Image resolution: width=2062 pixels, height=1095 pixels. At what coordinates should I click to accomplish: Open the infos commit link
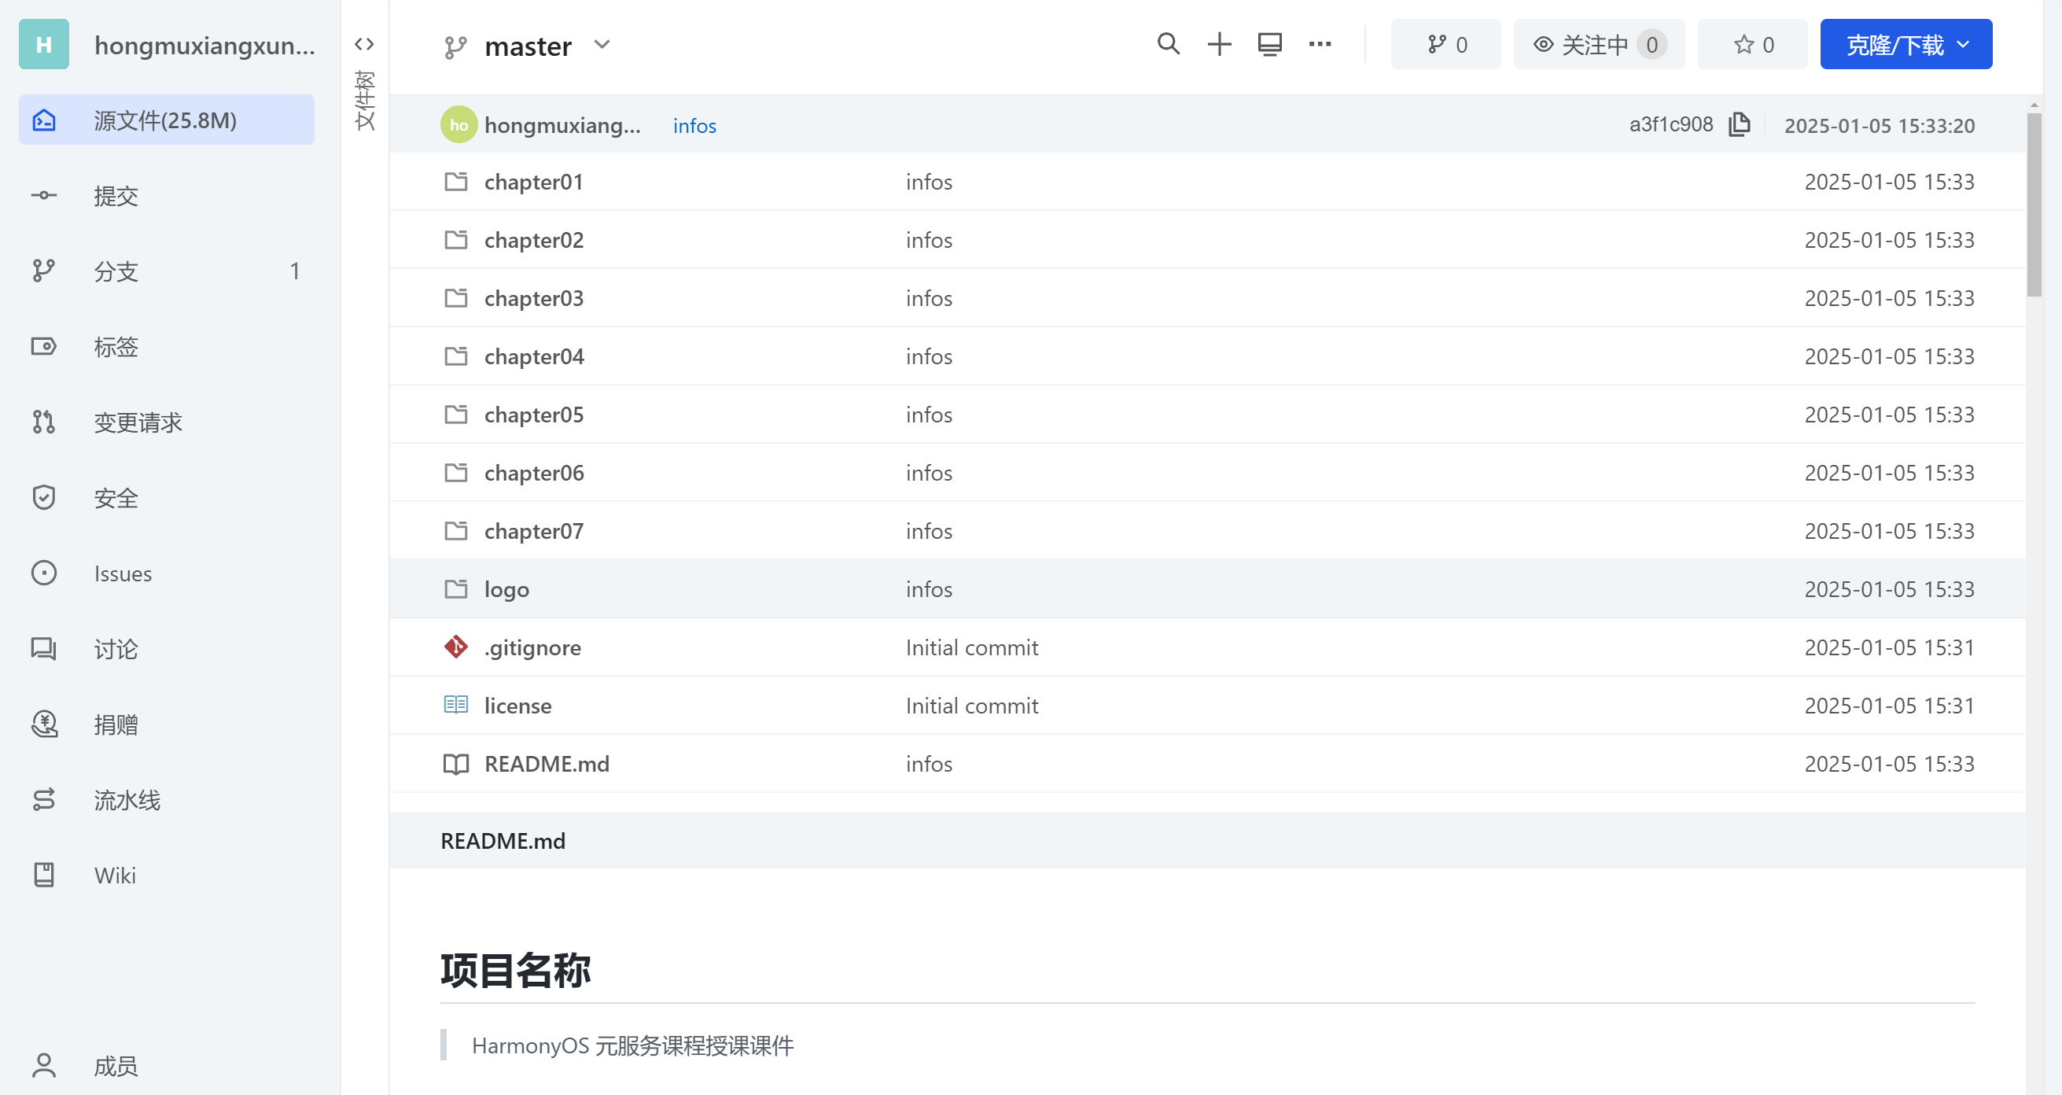point(694,126)
